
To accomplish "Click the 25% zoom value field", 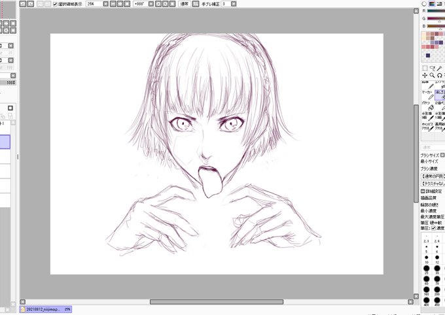I will [94, 4].
